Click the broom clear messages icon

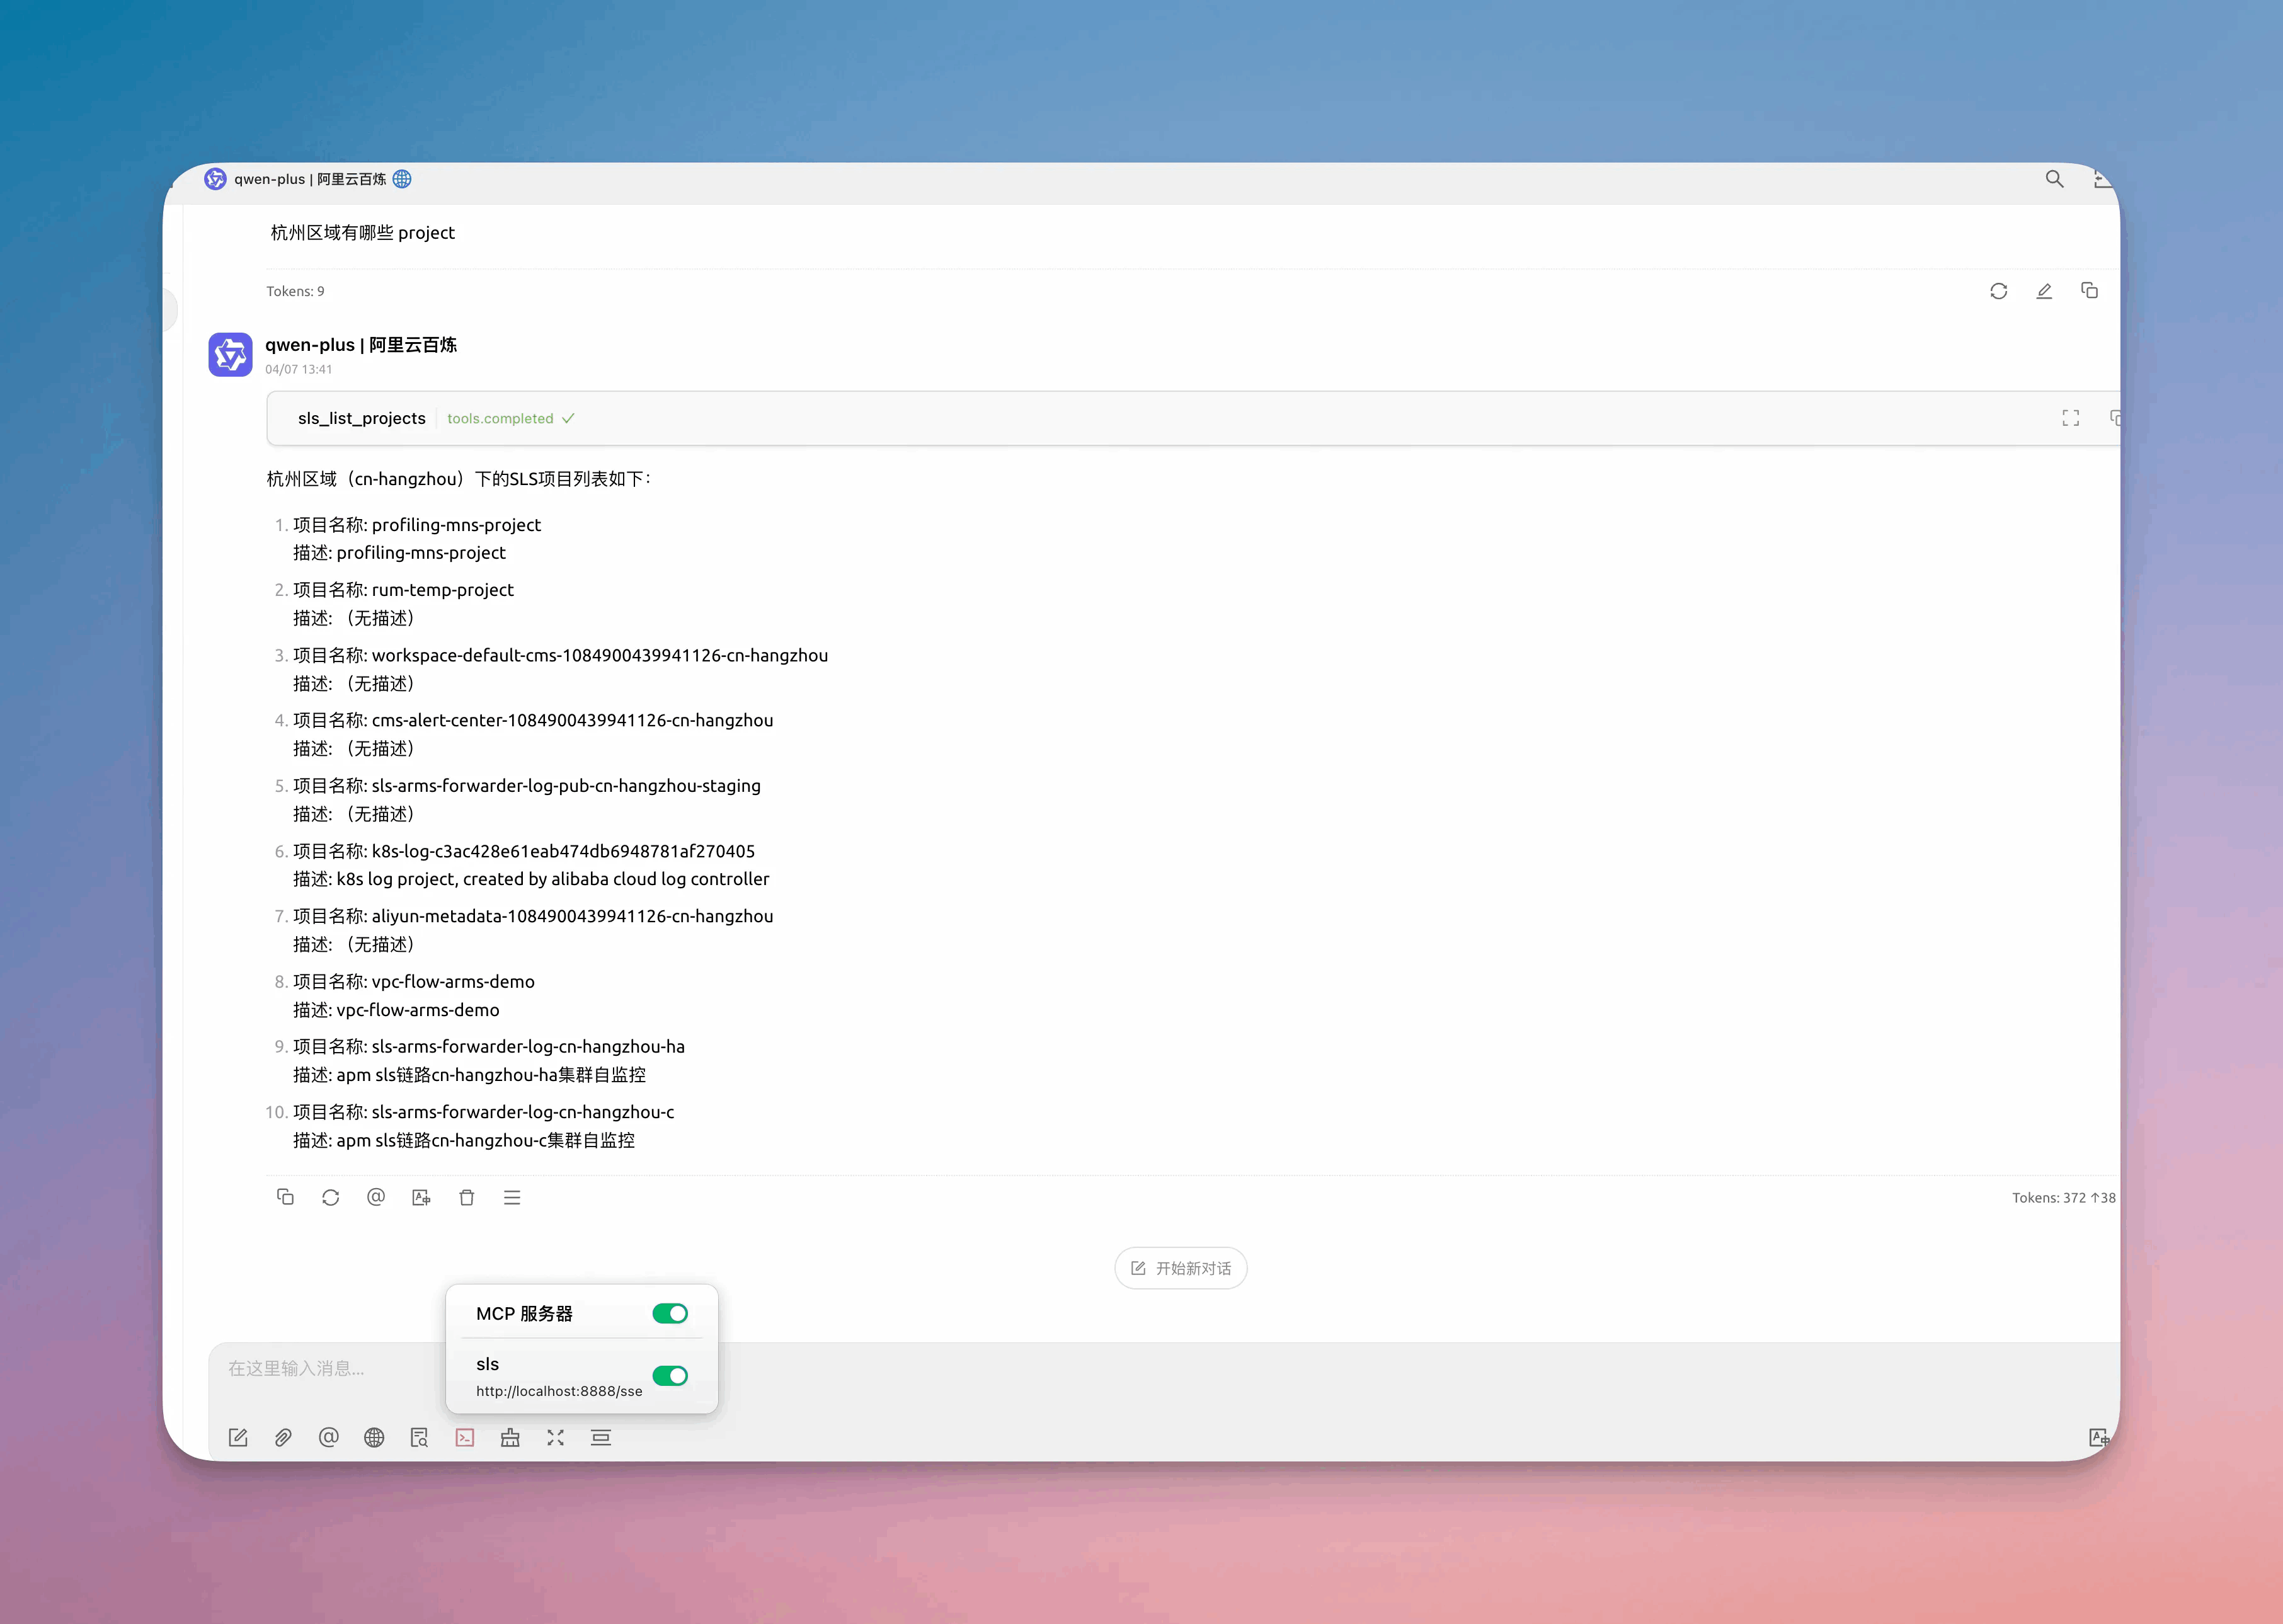510,1437
